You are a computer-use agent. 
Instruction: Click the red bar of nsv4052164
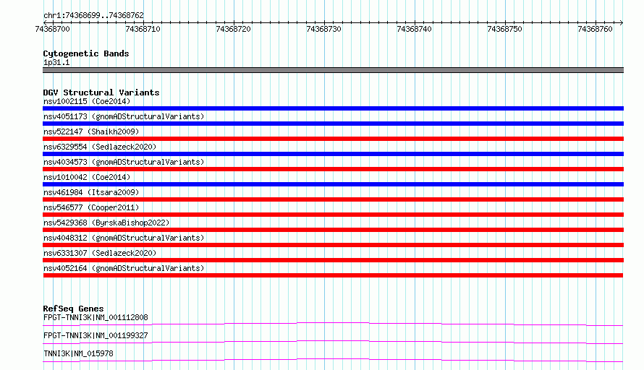(333, 275)
